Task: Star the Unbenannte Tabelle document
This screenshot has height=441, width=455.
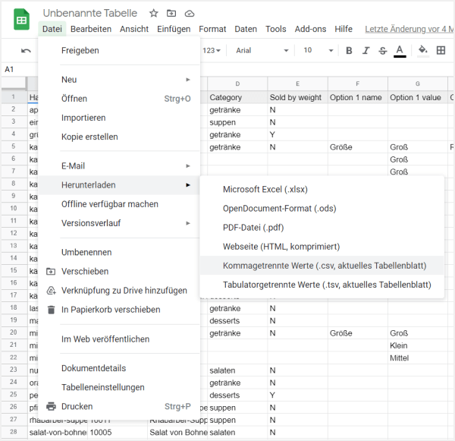Action: pyautogui.click(x=154, y=13)
